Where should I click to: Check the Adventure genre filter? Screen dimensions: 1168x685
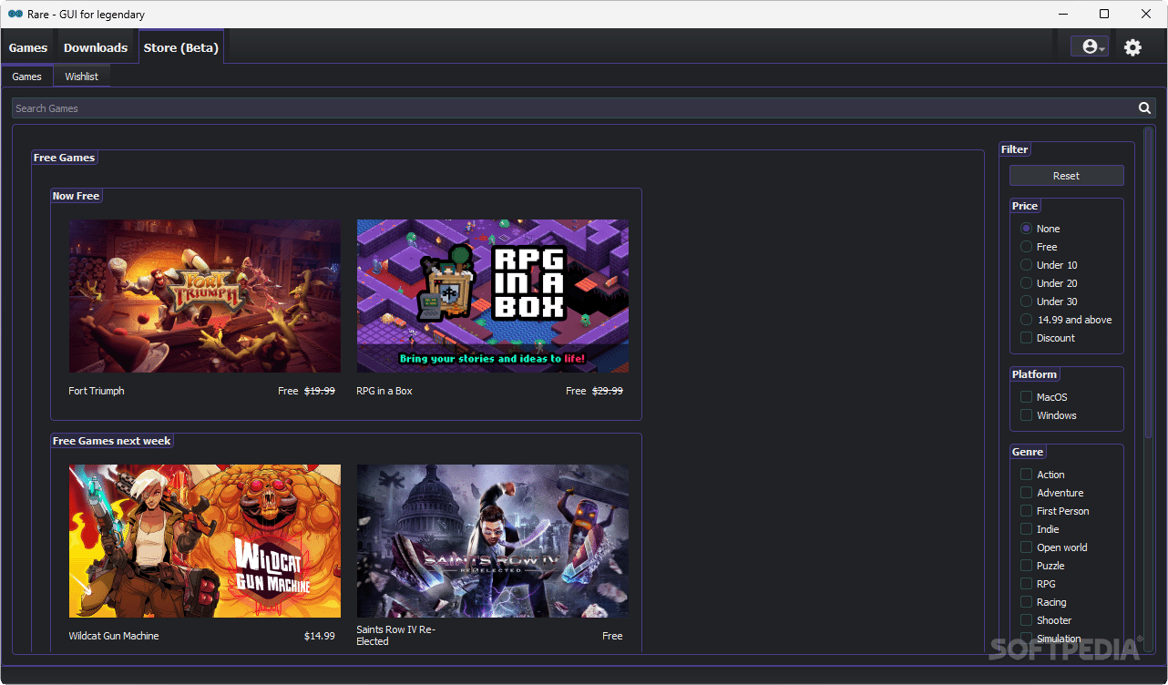tap(1026, 493)
